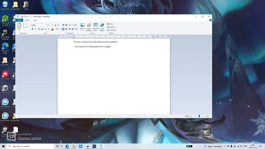The width and height of the screenshot is (265, 149).
Task: Click the Grow font icon
Action: pos(55,25)
